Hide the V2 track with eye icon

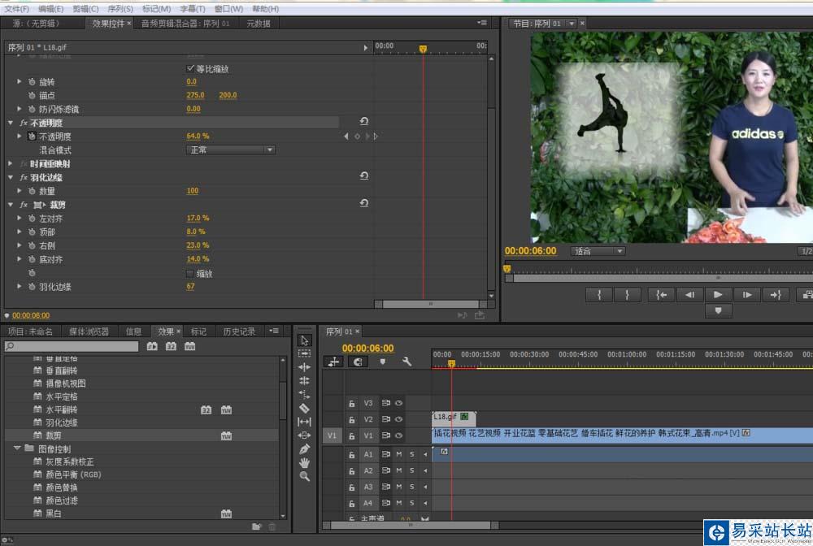[399, 419]
